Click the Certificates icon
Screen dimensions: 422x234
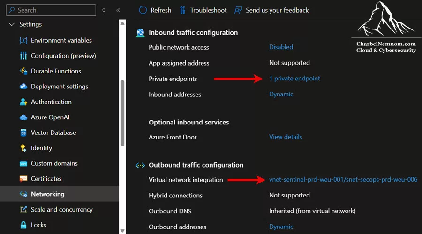pos(23,179)
